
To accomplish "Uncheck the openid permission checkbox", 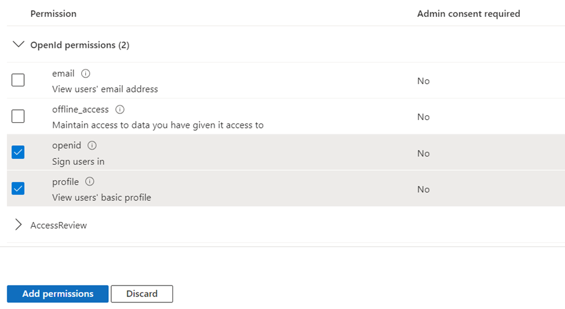I will tap(18, 152).
